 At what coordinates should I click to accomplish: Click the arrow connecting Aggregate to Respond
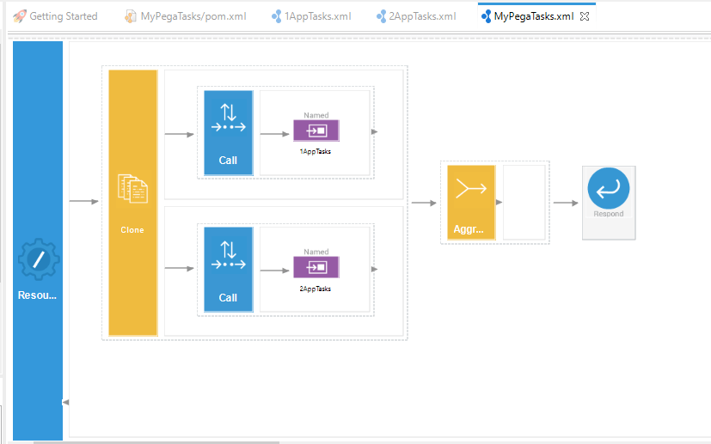click(x=565, y=203)
